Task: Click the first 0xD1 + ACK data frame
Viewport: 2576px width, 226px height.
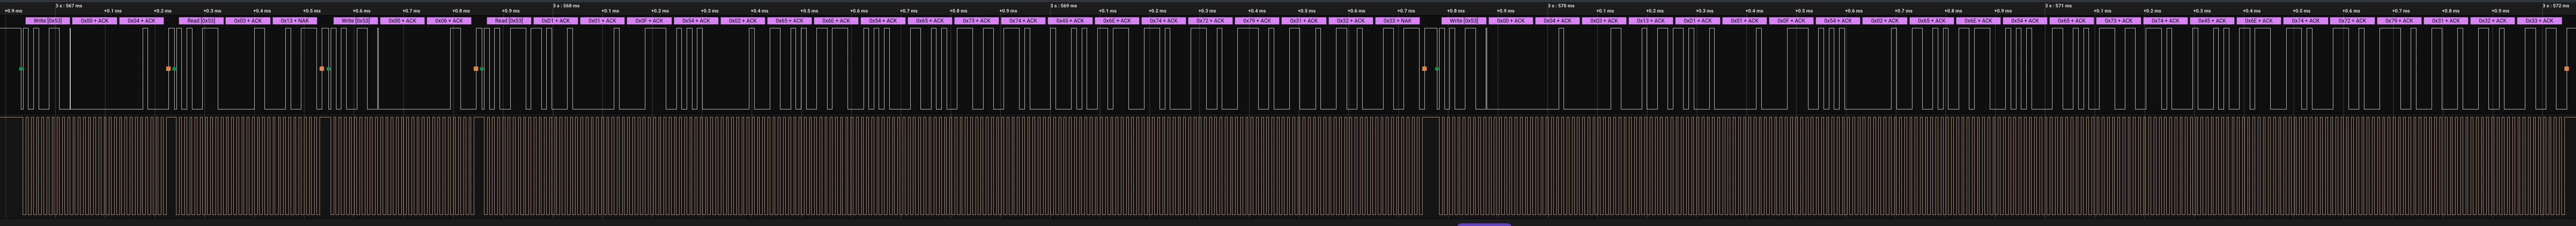Action: [555, 21]
